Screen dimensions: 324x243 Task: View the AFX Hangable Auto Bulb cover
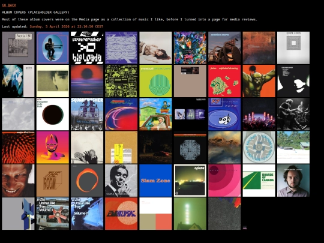[x=53, y=114]
